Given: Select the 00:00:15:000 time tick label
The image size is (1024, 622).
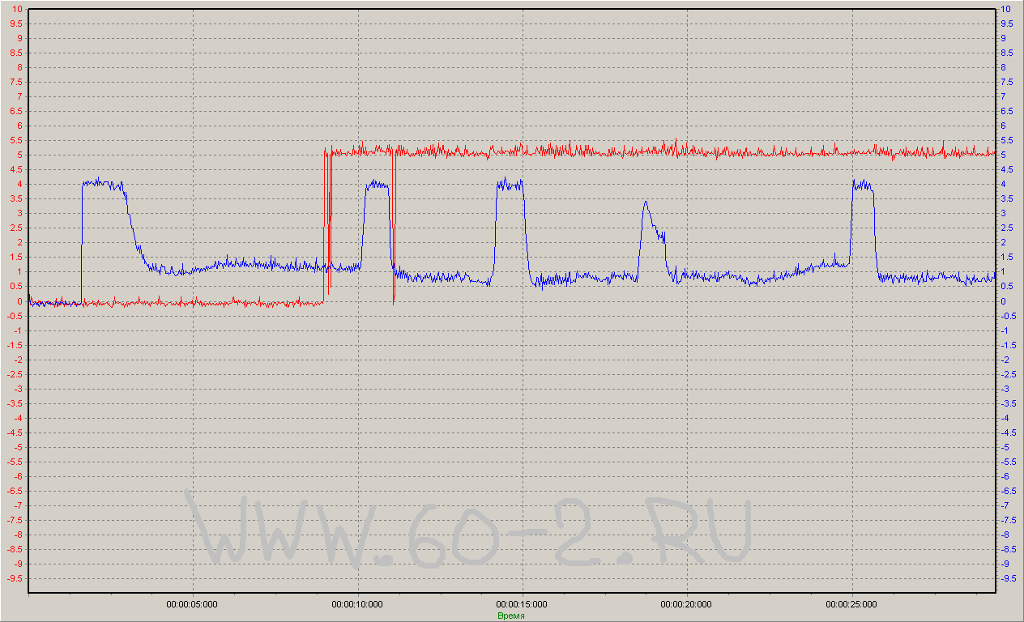Looking at the screenshot, I should 522,604.
